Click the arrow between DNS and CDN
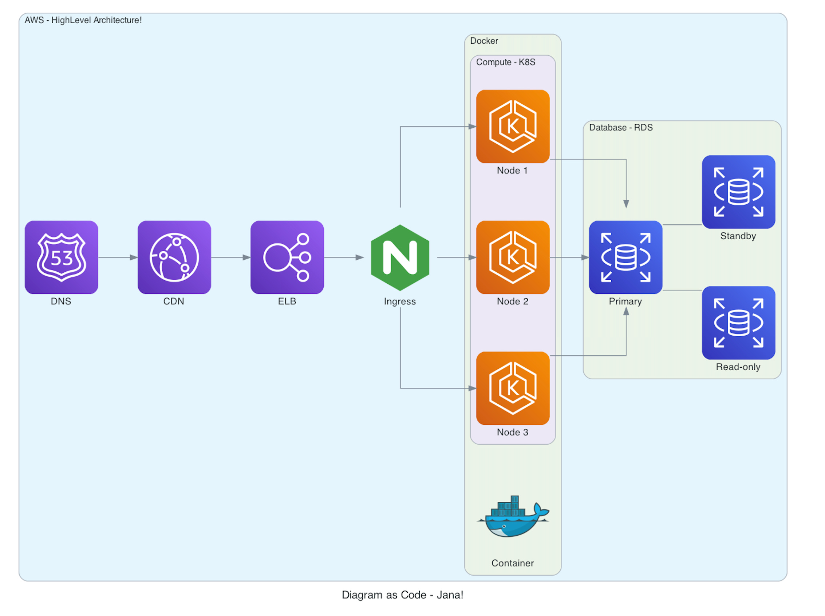 coord(118,257)
